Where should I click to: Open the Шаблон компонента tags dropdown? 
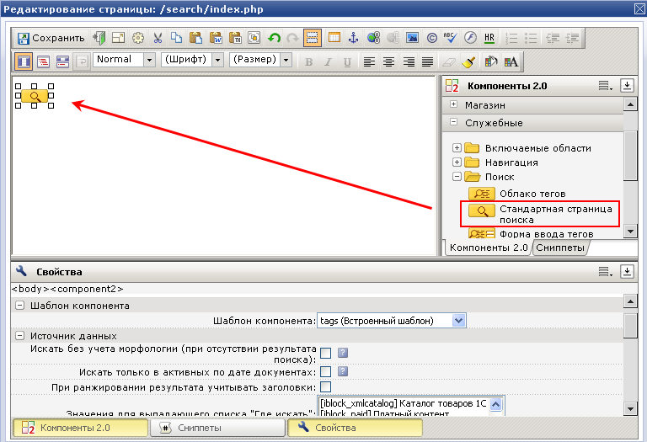(x=392, y=321)
